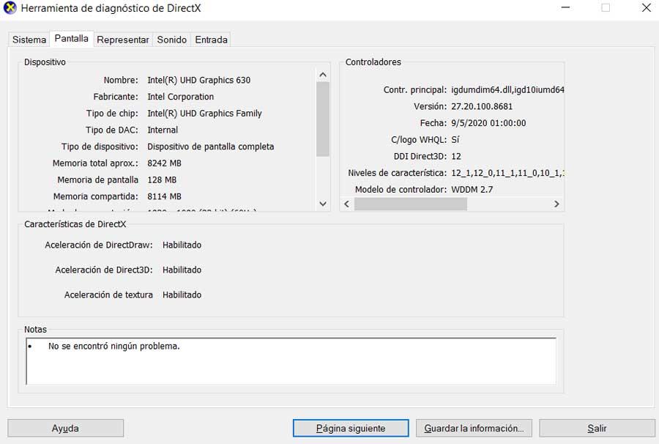
Task: Open the Sistema tab
Action: click(29, 40)
